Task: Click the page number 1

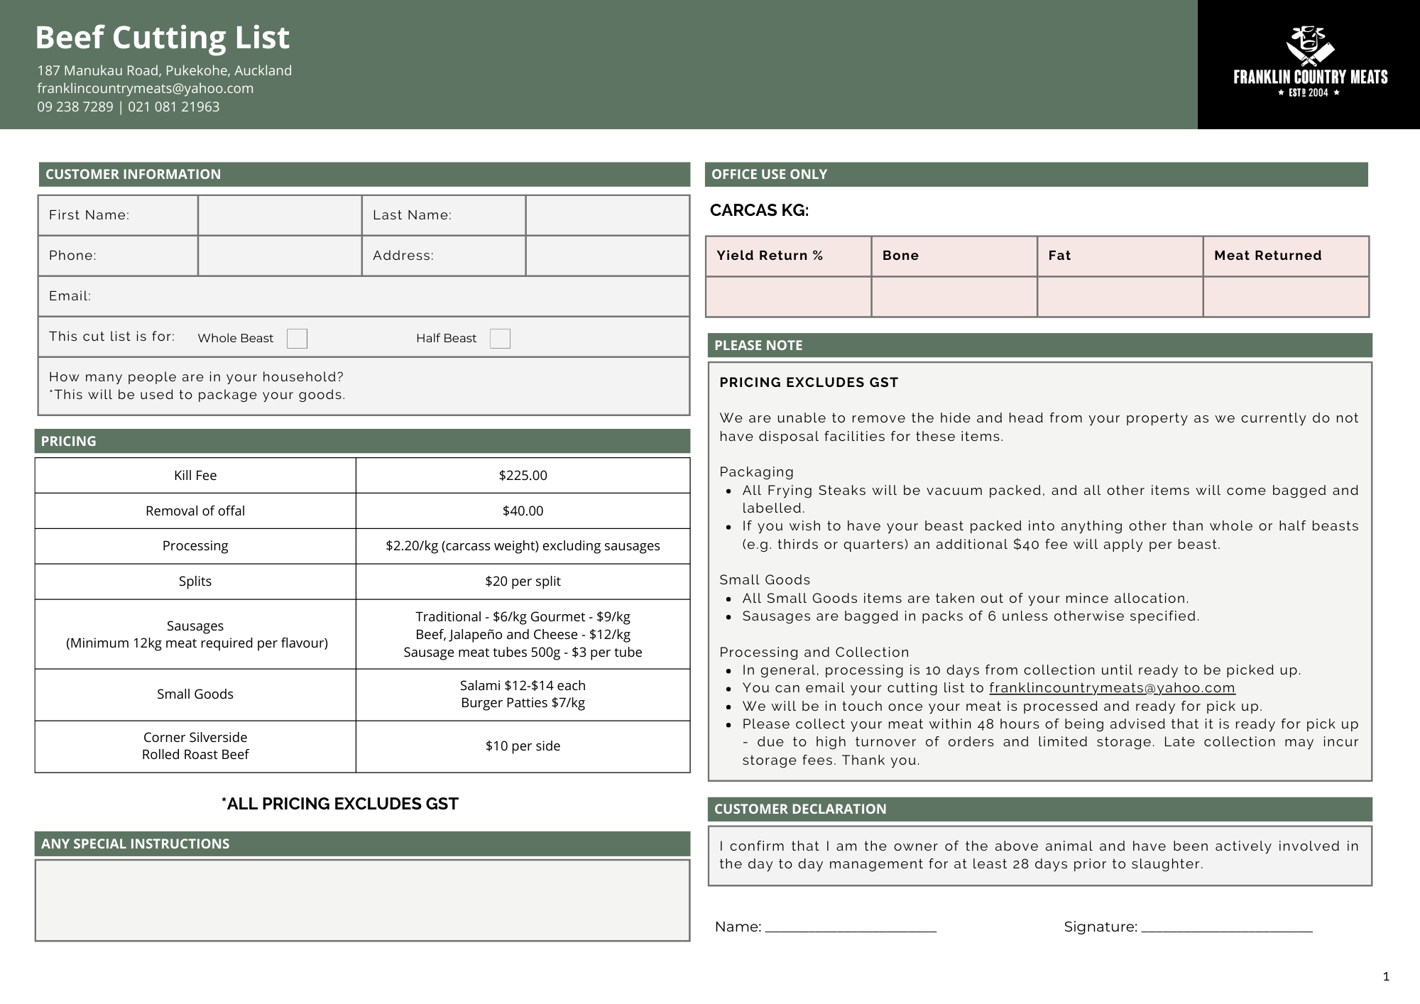Action: coord(1386,977)
